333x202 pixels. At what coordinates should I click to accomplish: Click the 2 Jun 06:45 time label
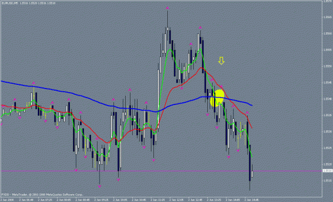26,200
